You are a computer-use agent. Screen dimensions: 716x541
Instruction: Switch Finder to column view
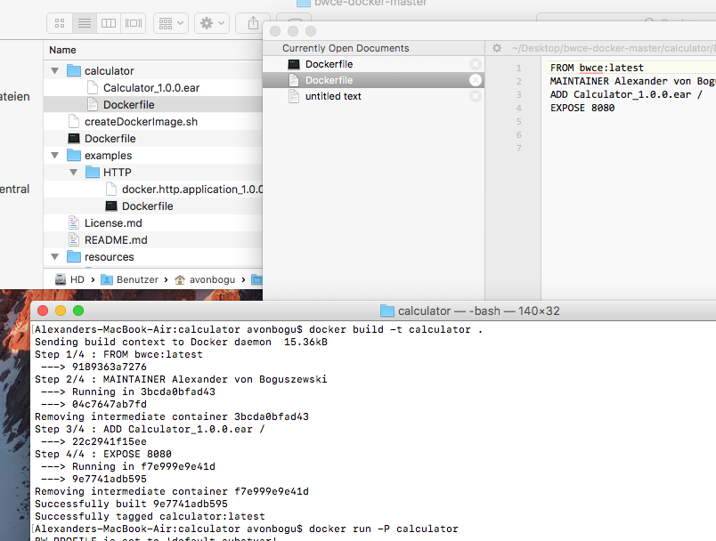click(x=108, y=22)
